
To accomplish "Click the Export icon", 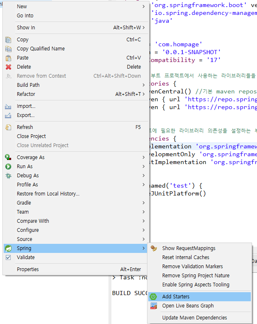I will [8, 115].
